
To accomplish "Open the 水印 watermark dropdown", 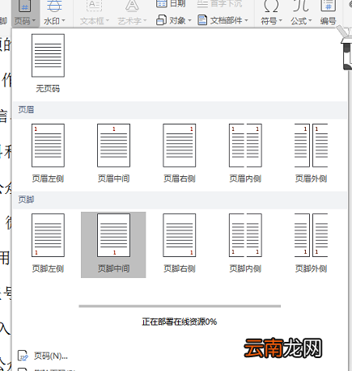I will point(54,21).
